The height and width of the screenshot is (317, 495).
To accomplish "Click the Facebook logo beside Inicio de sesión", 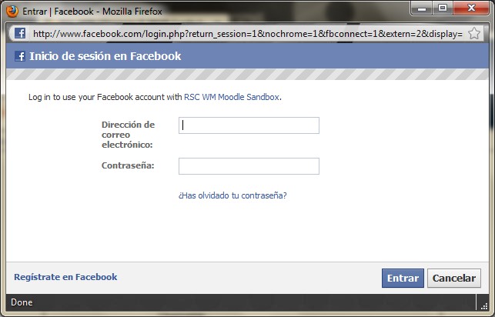I will (x=20, y=56).
